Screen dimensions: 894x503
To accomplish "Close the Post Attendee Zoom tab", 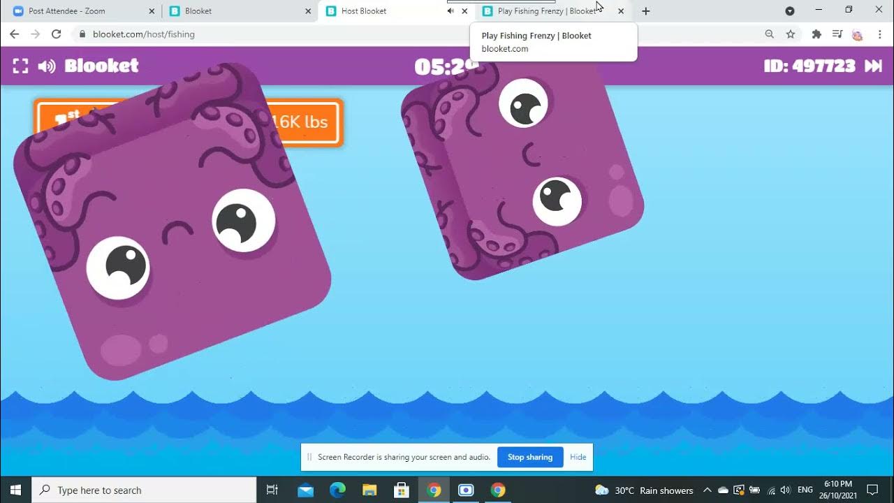I will pyautogui.click(x=152, y=11).
